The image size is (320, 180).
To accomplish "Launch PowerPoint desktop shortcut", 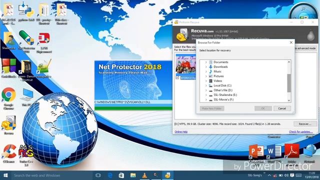I will pos(256,151).
